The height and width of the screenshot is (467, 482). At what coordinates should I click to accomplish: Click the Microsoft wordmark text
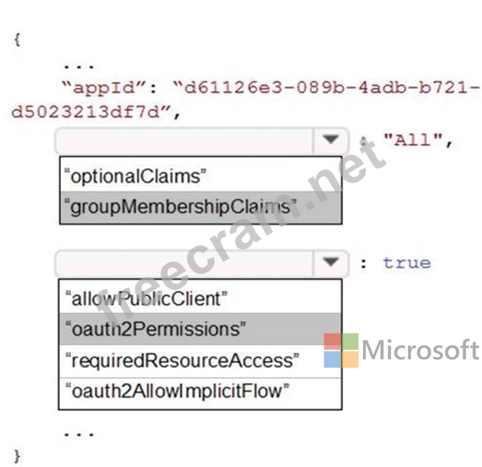[420, 350]
